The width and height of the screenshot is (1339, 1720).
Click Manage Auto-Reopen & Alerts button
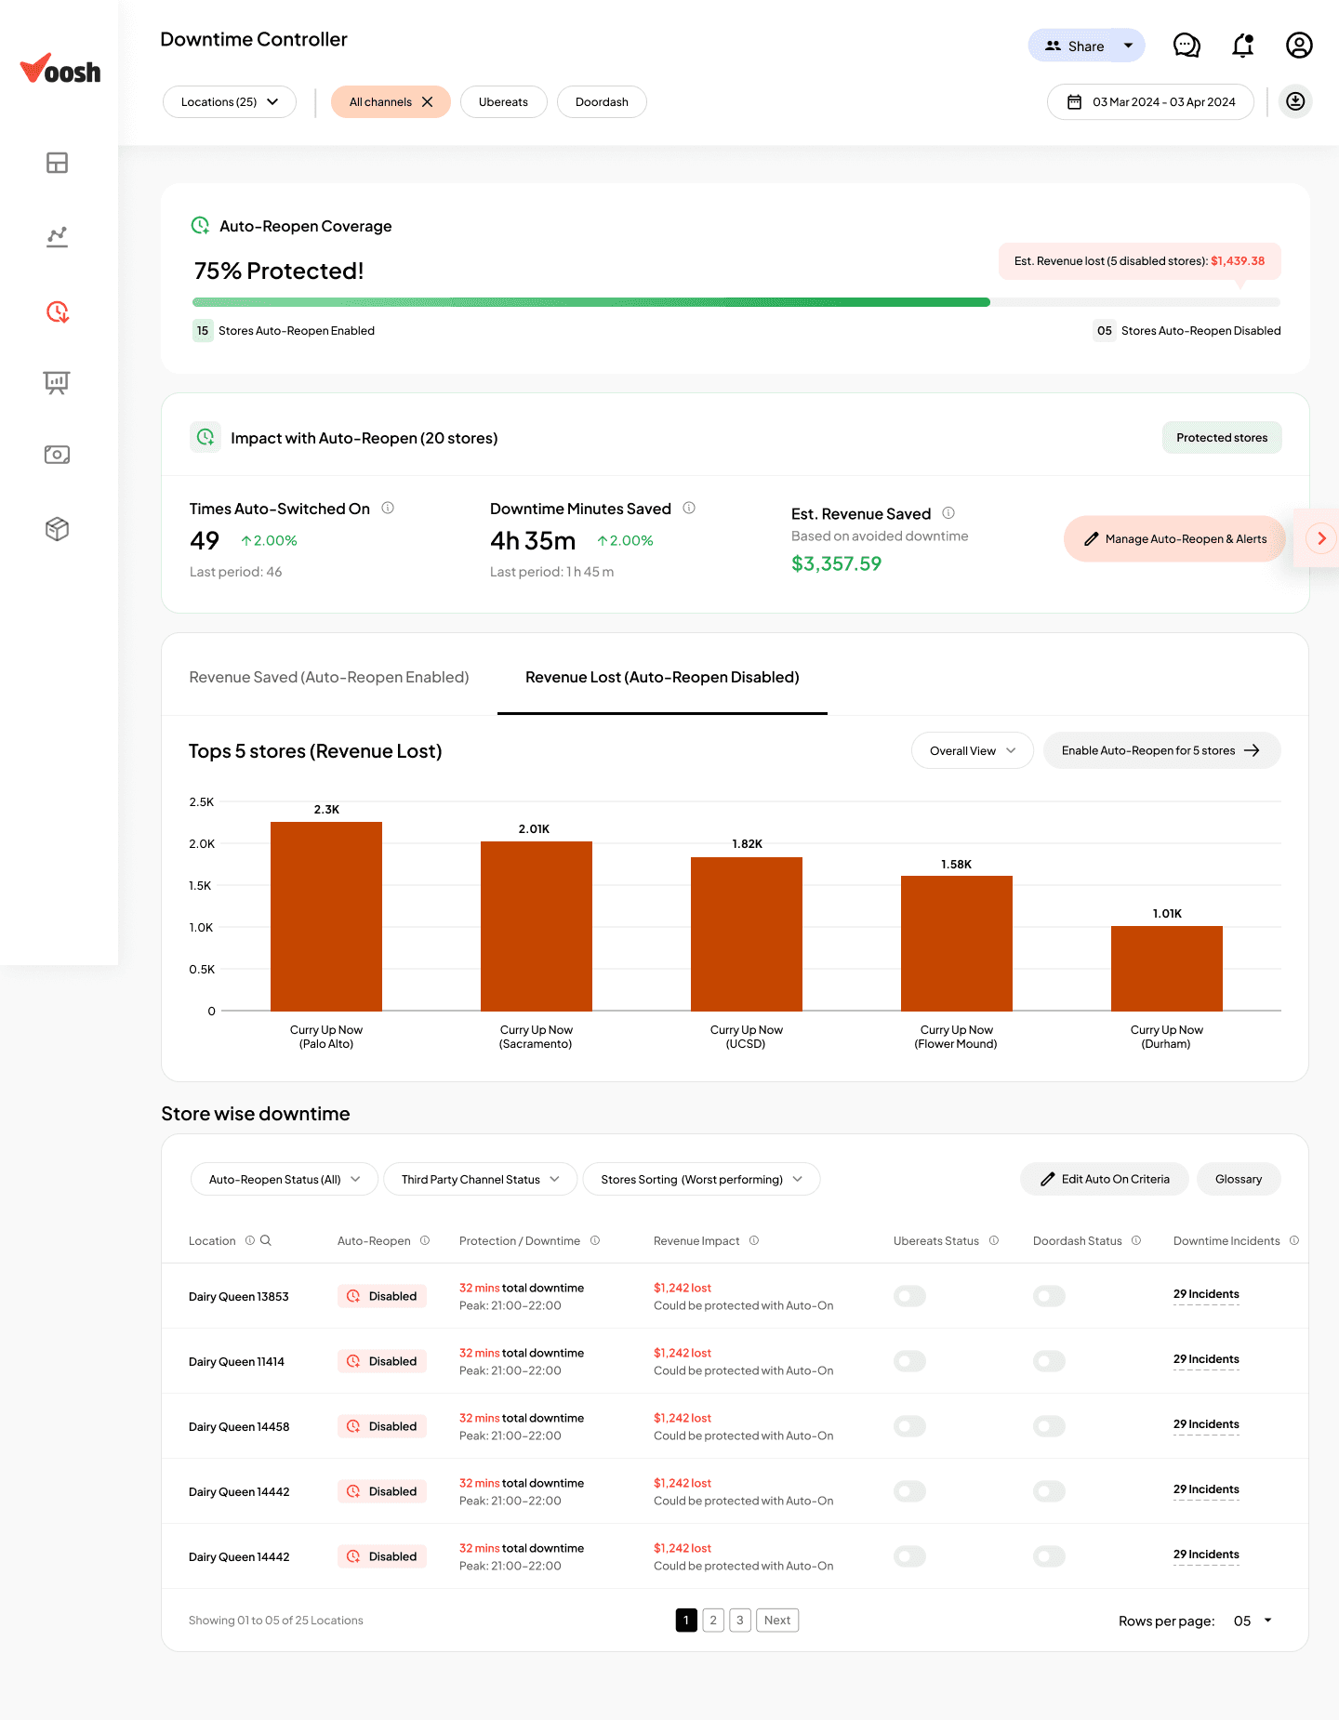[1174, 538]
